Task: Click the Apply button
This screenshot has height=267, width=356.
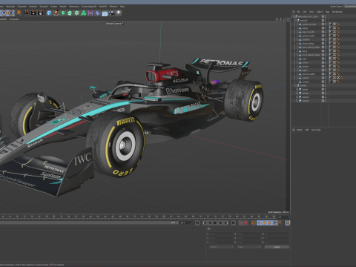Action: [x=277, y=247]
